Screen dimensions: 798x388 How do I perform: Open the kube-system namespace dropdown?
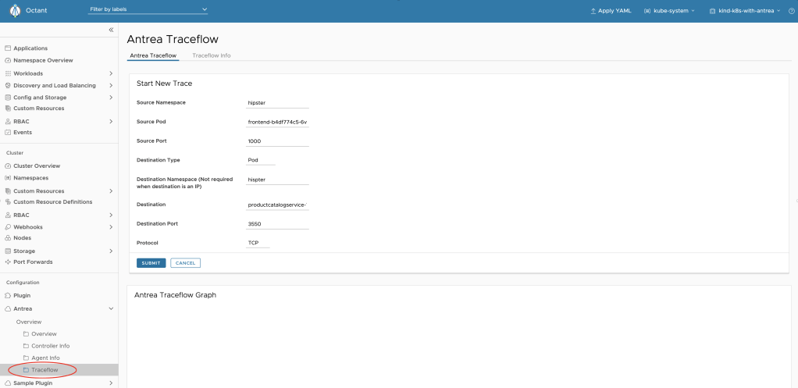(x=669, y=11)
